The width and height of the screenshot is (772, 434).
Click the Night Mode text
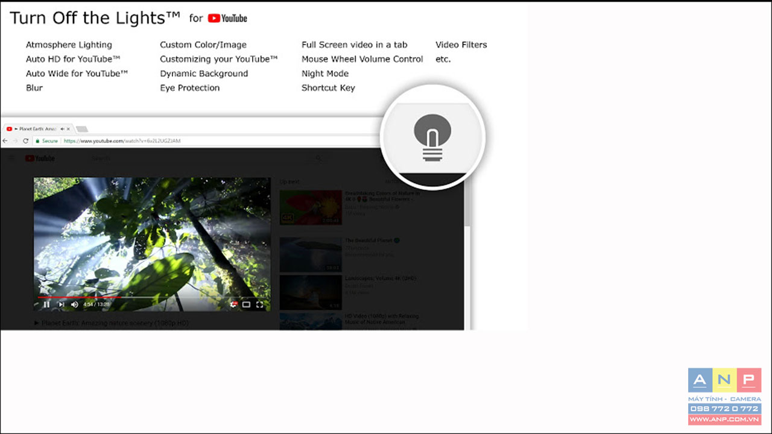325,74
